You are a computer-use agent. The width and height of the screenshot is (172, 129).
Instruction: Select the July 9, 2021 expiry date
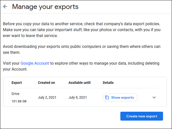point(77,97)
